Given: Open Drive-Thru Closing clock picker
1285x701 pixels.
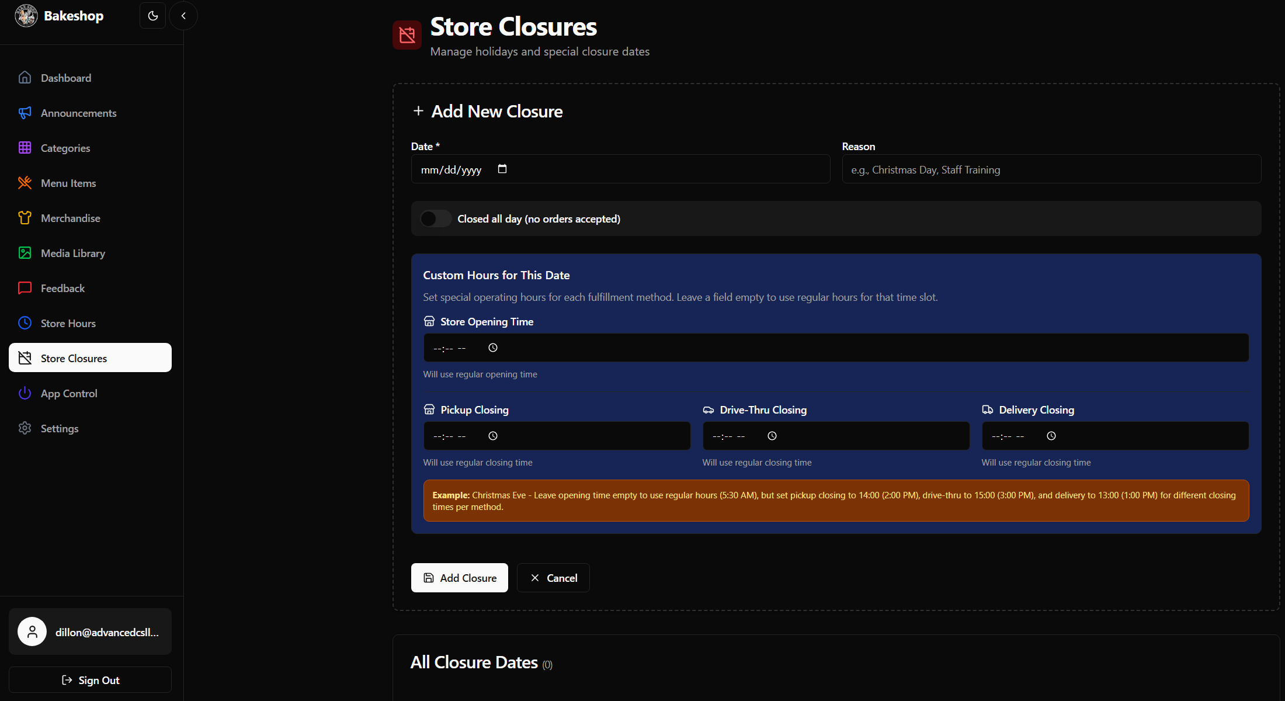Looking at the screenshot, I should pos(772,436).
